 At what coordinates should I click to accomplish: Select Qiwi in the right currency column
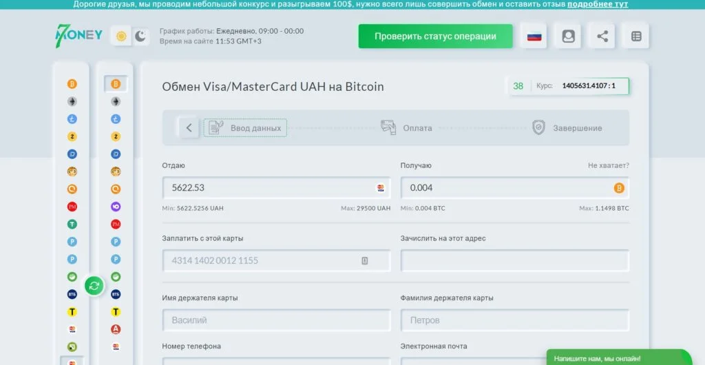pos(116,189)
